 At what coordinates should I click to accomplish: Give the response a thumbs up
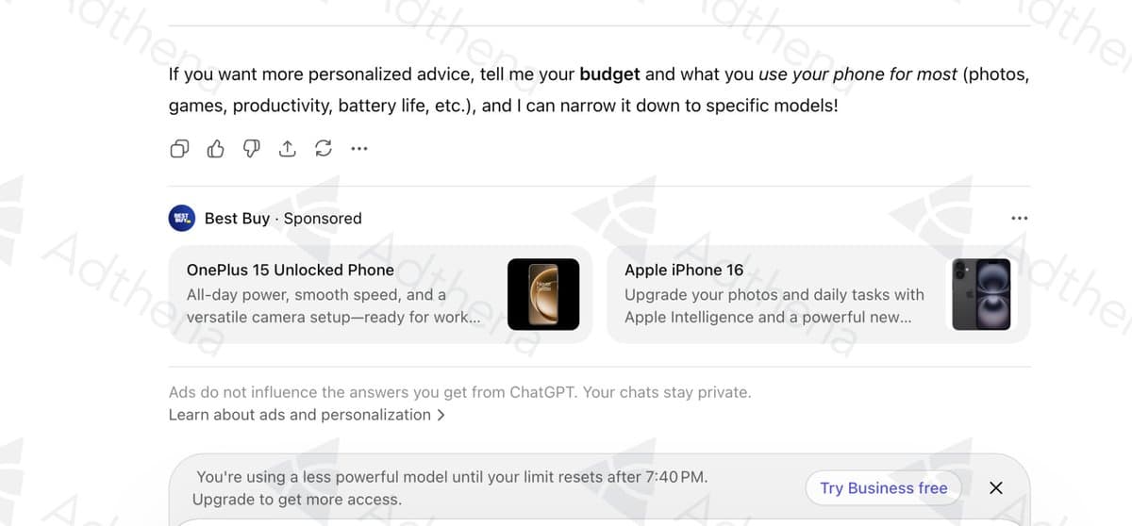pyautogui.click(x=215, y=149)
